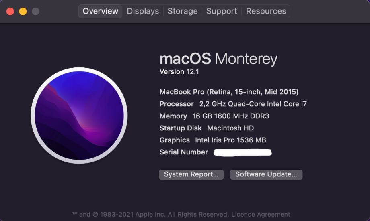
Task: Click the Graphics Intel Iris Pro entry
Action: coord(213,140)
